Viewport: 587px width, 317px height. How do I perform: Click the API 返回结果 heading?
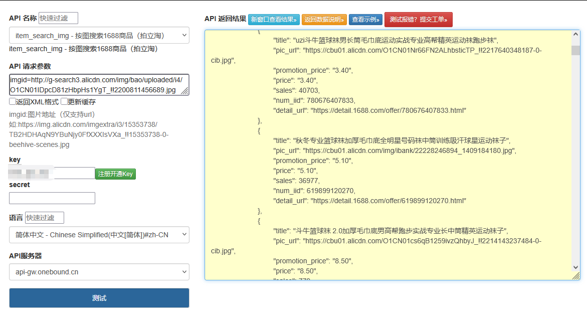point(226,19)
